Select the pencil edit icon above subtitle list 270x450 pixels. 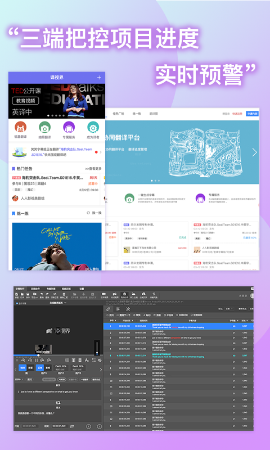(108, 309)
